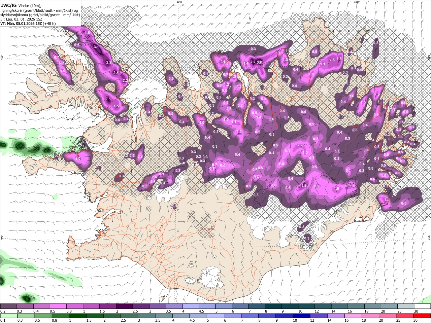
Task: Click the "2.7" snowfall value on north coast
Action: pos(253,62)
